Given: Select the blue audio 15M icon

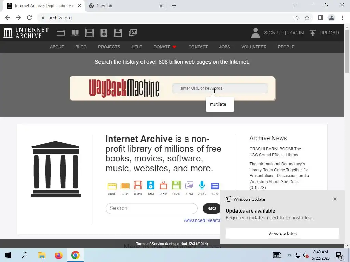Looking at the screenshot, I should point(151,185).
